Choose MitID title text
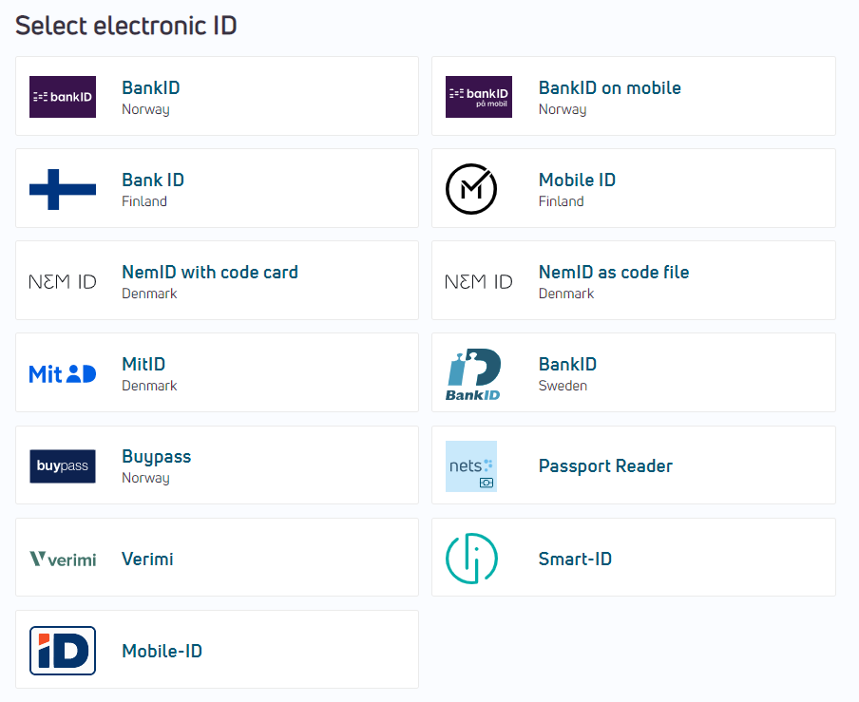859x702 pixels. pos(143,364)
